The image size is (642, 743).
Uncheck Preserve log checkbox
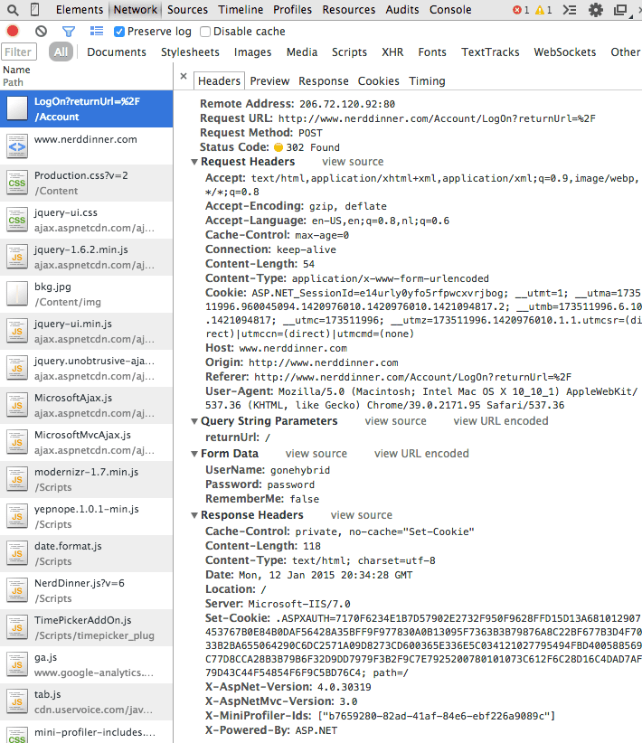tap(119, 32)
